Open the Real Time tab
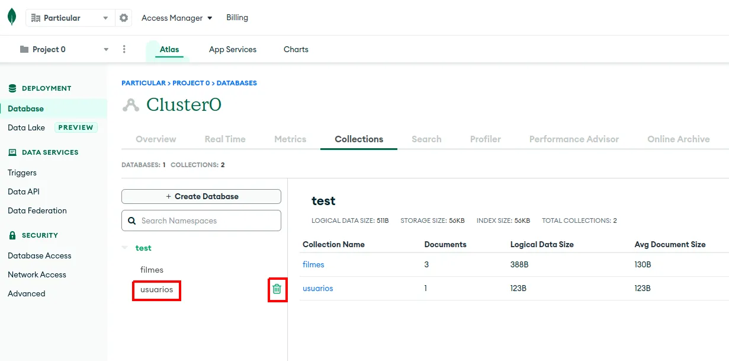The width and height of the screenshot is (729, 361). (225, 139)
